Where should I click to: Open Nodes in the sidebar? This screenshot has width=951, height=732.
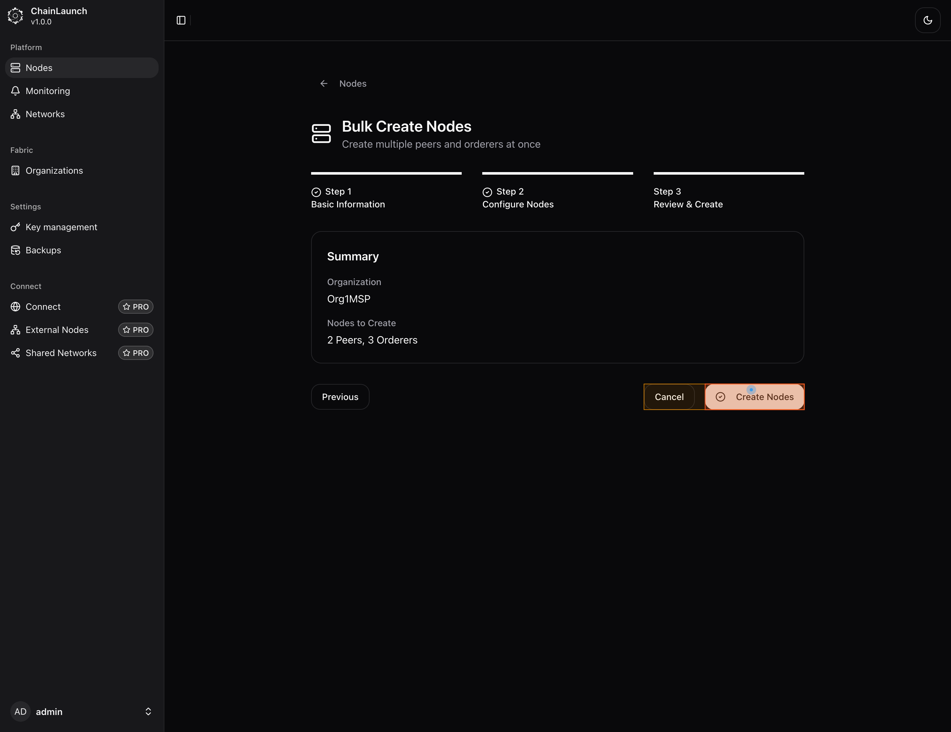[x=39, y=68]
